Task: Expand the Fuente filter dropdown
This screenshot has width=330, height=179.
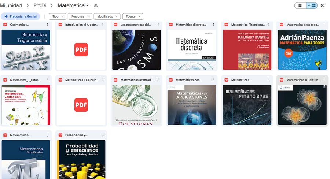Action: click(x=133, y=16)
